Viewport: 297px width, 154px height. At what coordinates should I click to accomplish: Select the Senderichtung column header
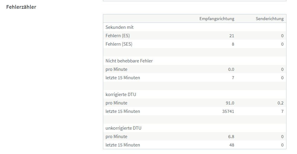[x=270, y=19]
